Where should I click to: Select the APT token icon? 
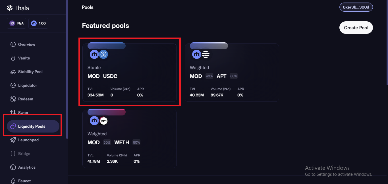point(206,54)
